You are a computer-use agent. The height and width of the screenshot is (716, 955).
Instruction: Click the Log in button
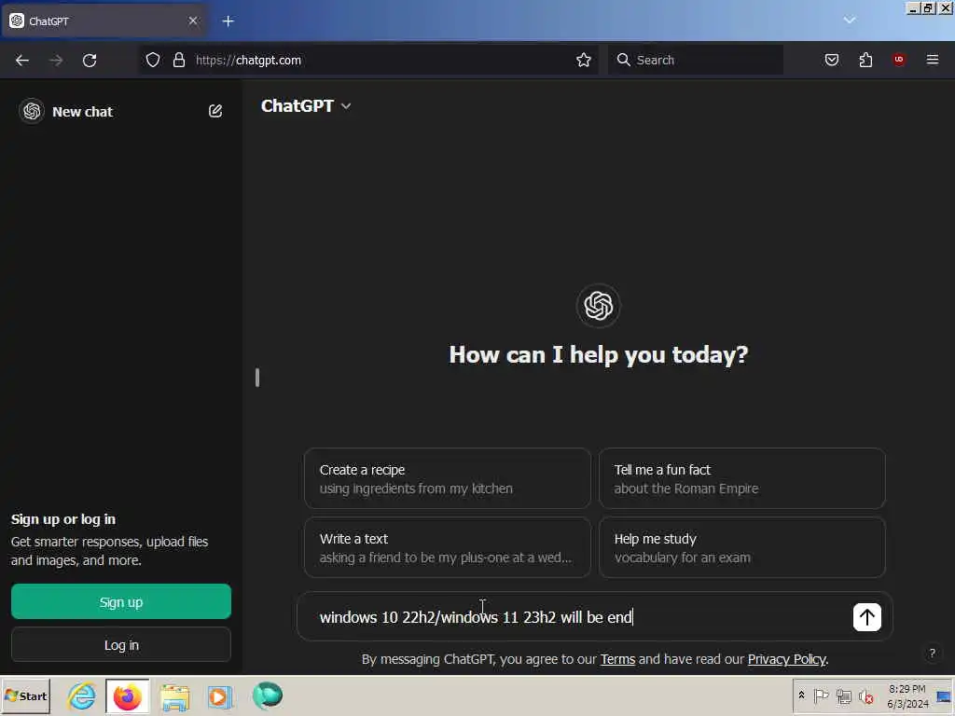point(121,645)
